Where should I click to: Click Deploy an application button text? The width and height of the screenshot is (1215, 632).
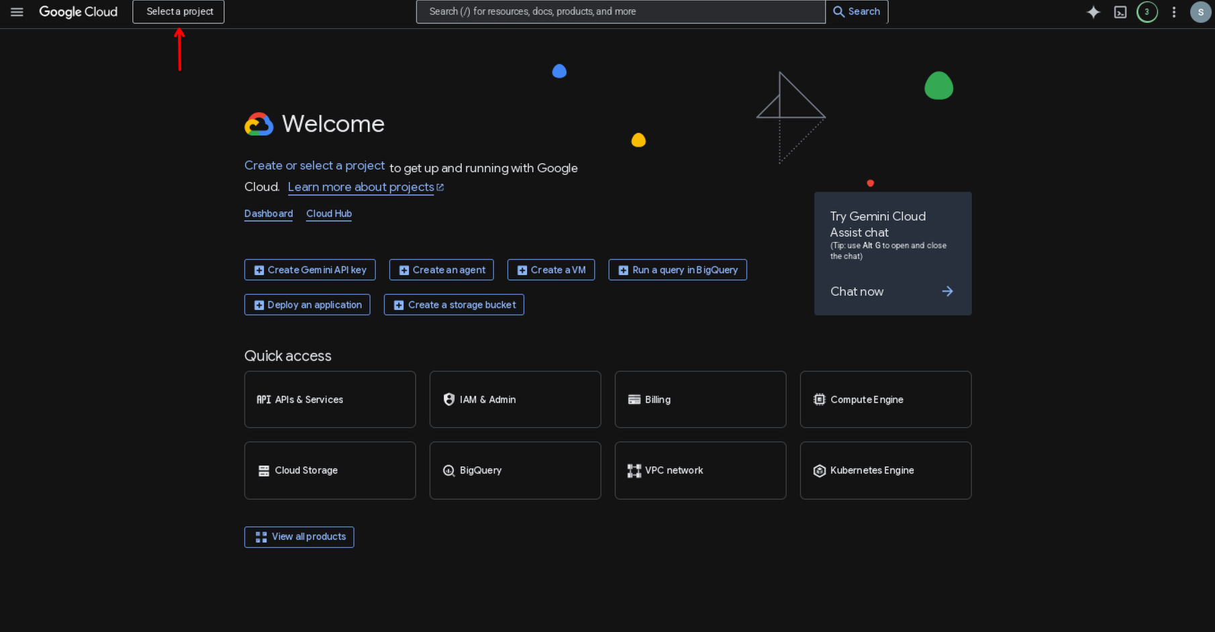pos(315,305)
